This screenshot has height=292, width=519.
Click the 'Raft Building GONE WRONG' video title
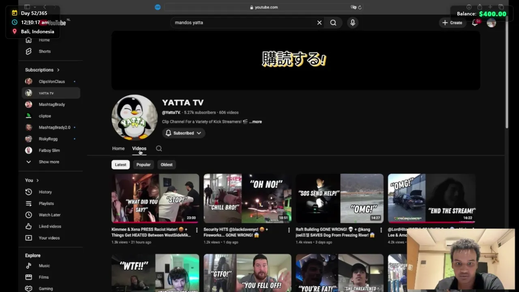[x=335, y=232]
